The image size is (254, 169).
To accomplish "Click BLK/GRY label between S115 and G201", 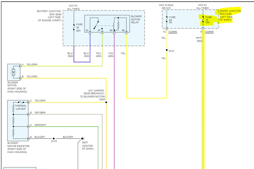I will (x=68, y=137).
